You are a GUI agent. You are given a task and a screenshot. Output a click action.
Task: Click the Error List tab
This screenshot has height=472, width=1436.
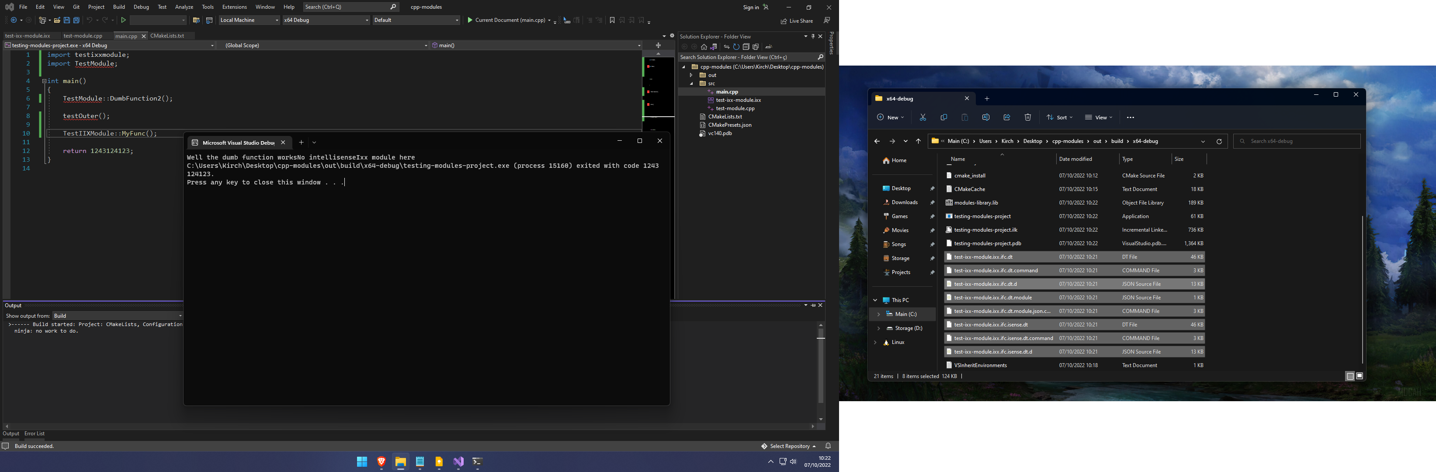(x=35, y=434)
